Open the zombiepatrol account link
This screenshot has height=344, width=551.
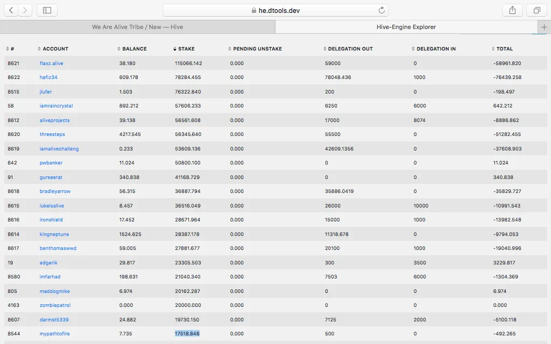55,305
